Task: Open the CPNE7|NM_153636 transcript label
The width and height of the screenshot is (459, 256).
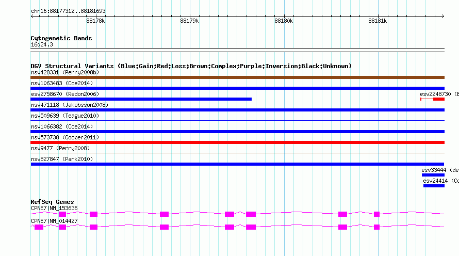Action: point(54,208)
